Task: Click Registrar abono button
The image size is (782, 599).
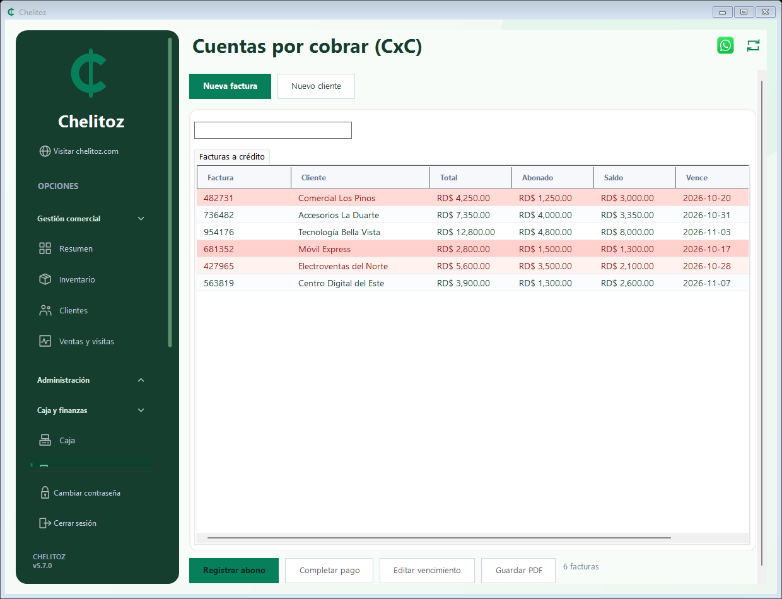Action: pyautogui.click(x=234, y=571)
